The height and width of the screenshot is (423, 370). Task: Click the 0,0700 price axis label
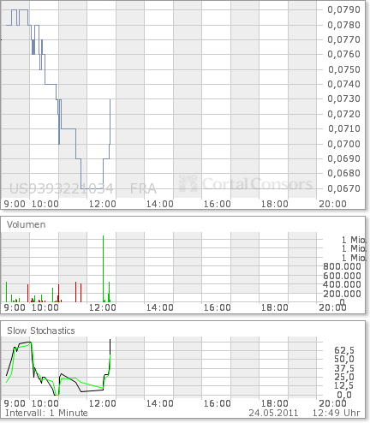[343, 144]
